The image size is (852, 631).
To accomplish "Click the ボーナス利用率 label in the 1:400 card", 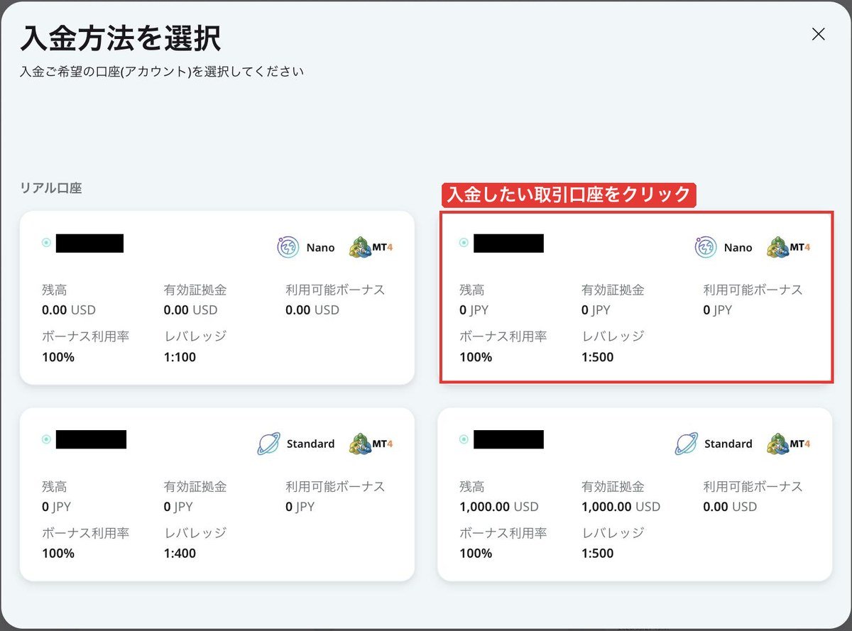I will click(86, 533).
